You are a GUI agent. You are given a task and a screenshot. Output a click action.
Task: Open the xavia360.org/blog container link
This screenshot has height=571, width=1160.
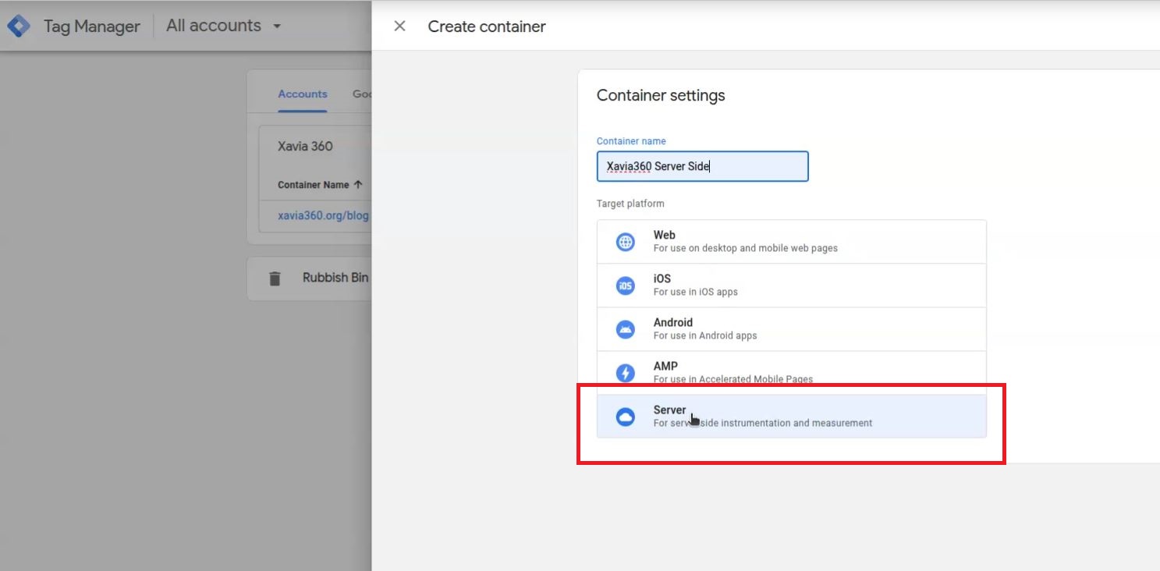[x=323, y=215]
